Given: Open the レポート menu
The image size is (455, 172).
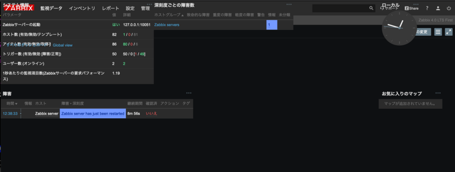Looking at the screenshot, I should [111, 8].
